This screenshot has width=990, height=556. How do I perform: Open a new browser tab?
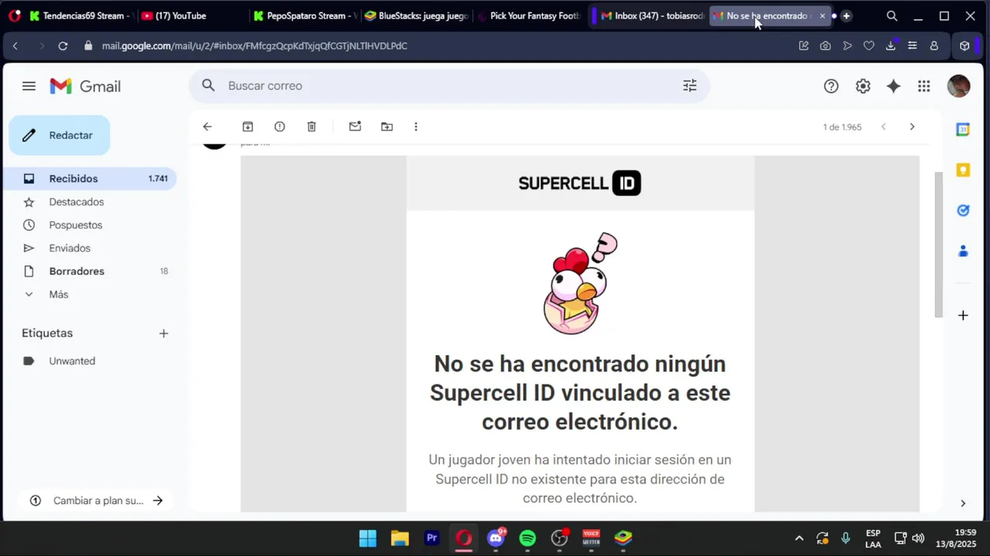coord(846,15)
